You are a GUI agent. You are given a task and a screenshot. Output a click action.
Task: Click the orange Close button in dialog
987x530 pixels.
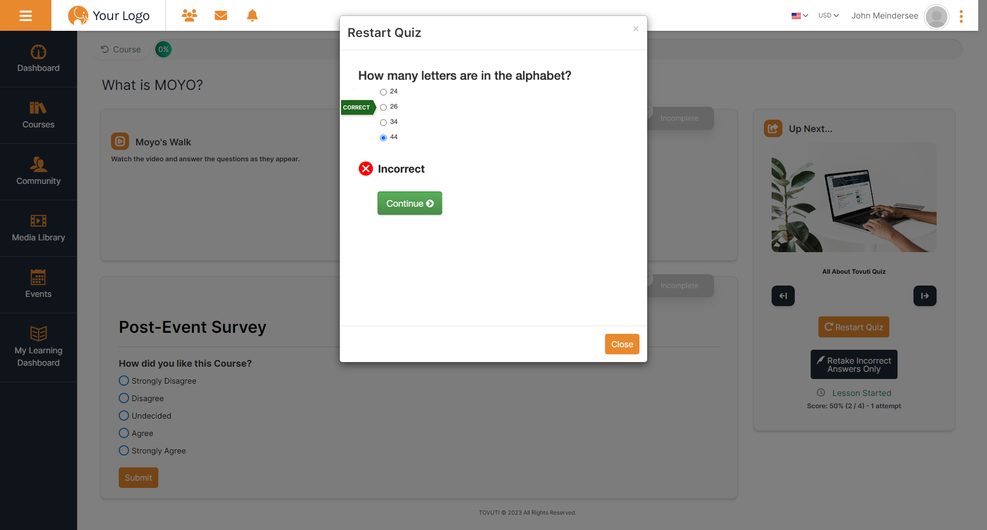(x=622, y=344)
